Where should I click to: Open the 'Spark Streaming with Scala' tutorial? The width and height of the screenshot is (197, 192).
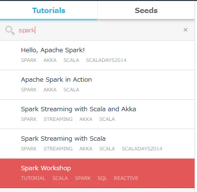[x=97, y=144]
